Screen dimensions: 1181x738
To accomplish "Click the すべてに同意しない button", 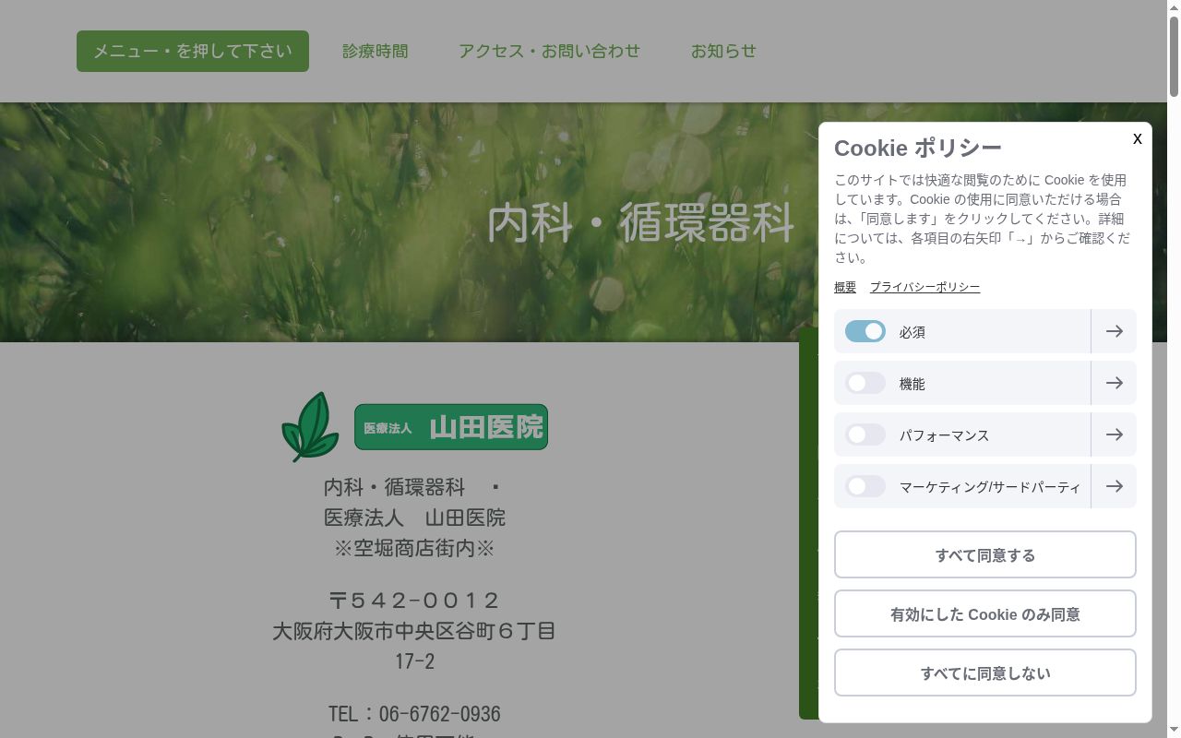I will (985, 673).
